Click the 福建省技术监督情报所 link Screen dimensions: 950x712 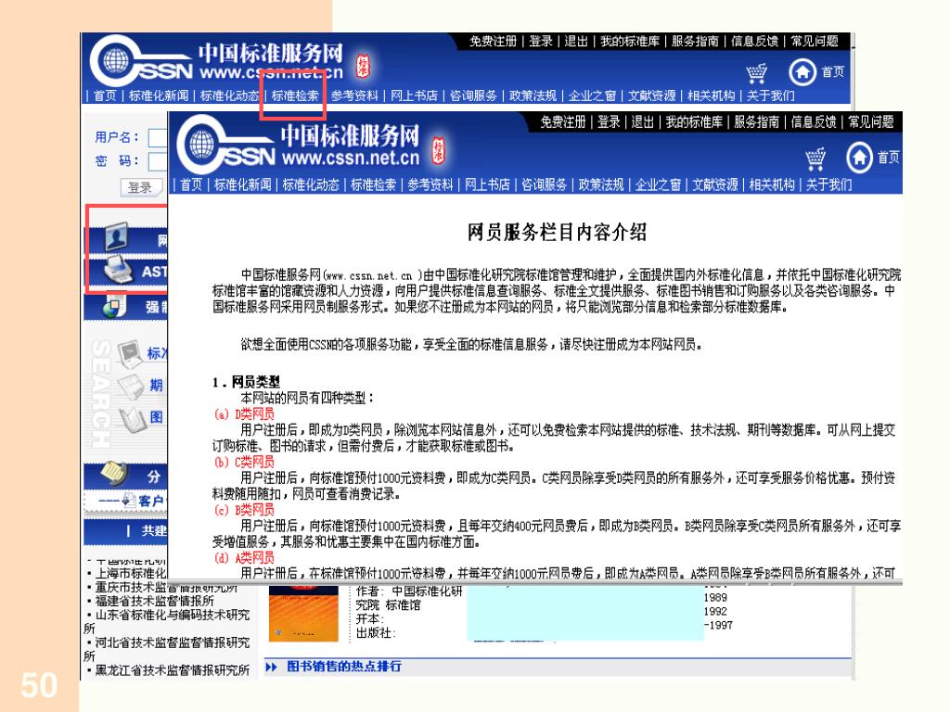tap(155, 601)
